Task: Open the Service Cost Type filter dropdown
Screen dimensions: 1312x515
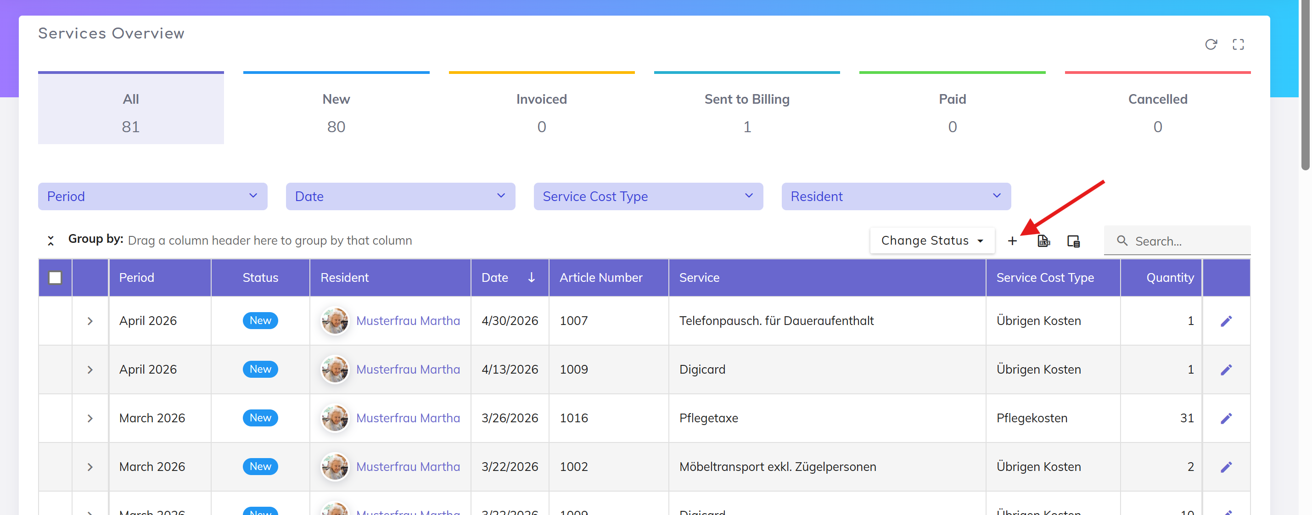Action: click(648, 196)
